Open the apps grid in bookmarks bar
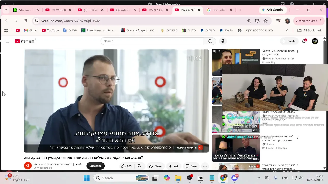Image resolution: width=328 pixels, height=184 pixels. point(6,30)
